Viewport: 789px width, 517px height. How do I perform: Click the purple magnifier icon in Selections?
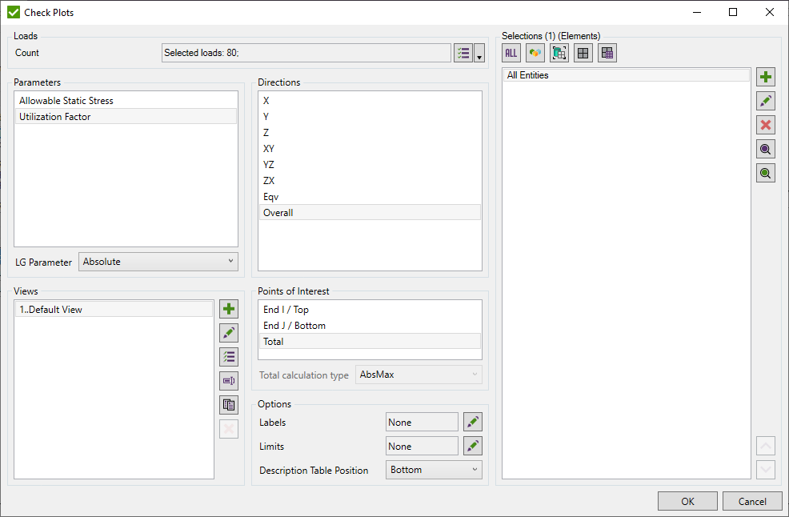[766, 149]
